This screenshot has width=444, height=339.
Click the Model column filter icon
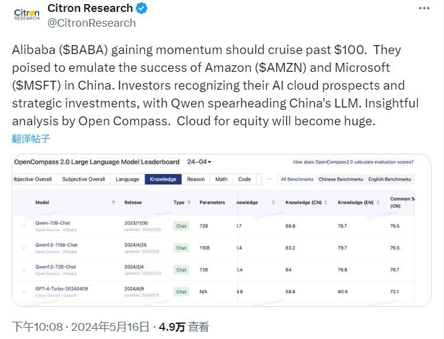[x=113, y=202]
